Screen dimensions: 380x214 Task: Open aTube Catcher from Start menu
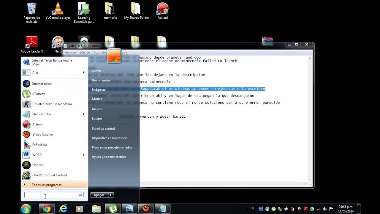[55, 134]
